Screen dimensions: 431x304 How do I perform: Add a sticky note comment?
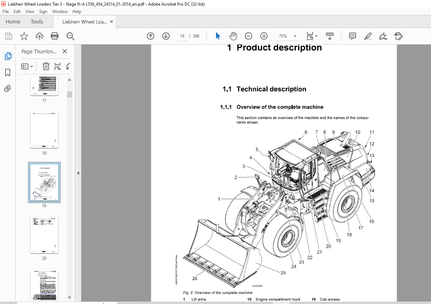point(353,36)
